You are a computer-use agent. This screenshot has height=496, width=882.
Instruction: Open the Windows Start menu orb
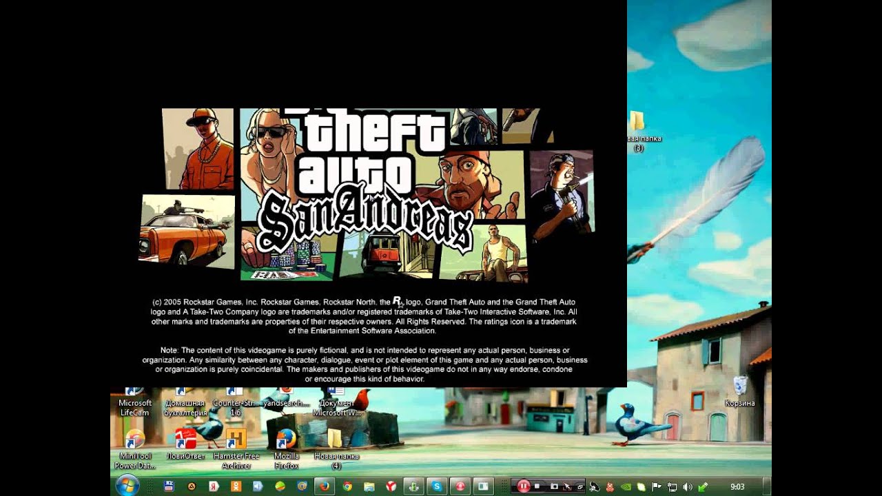click(127, 485)
